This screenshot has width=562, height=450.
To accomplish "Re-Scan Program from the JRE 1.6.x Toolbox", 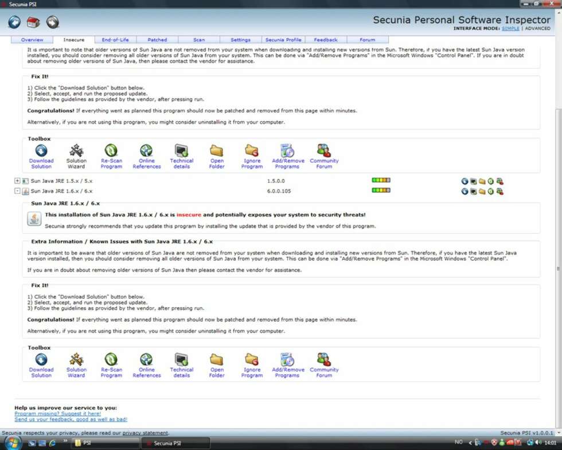I will click(111, 366).
